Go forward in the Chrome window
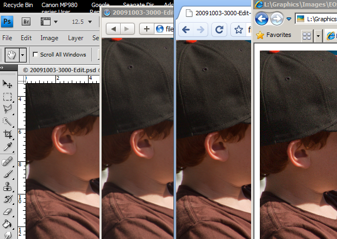 [x=201, y=29]
